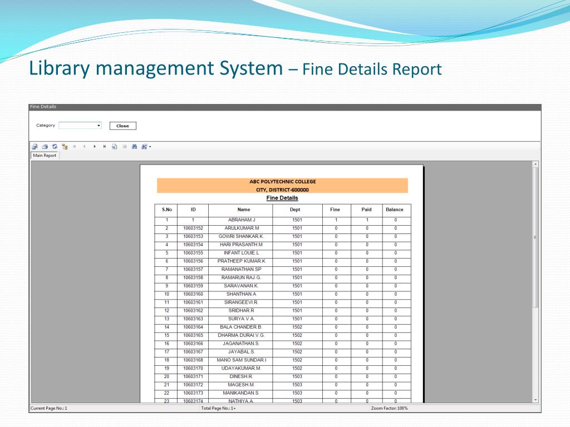Click the name SHANTHAN.A
Image resolution: width=570 pixels, height=427 pixels.
242,294
